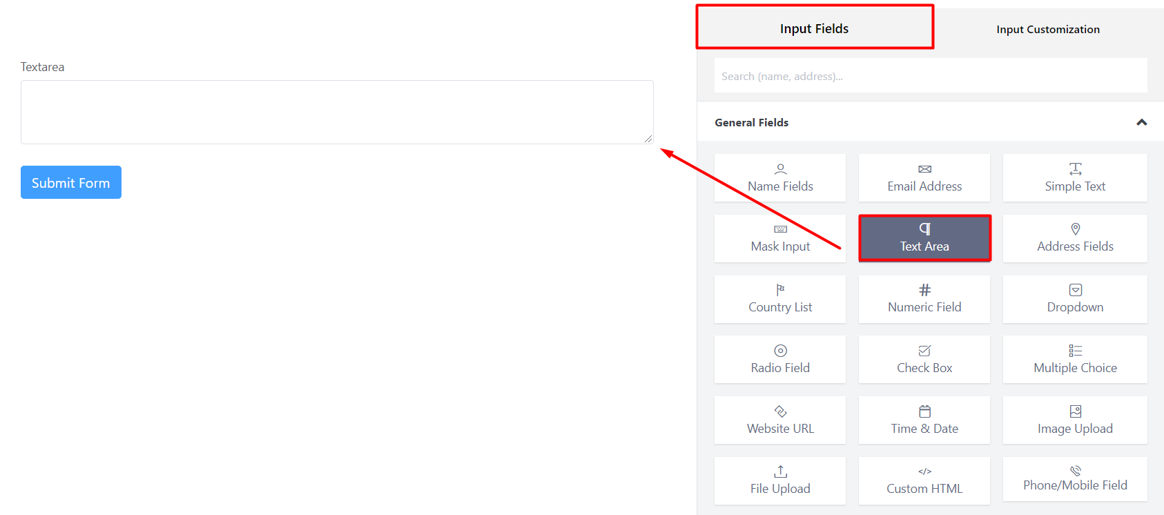1164x515 pixels.
Task: Insert an Image Upload field
Action: coord(1074,420)
